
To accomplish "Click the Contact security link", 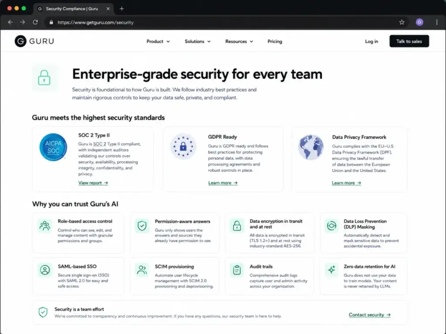I will 369,315.
